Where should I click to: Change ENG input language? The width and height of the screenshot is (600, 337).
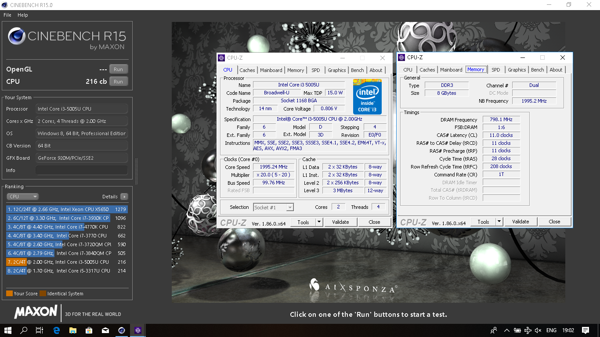point(551,330)
